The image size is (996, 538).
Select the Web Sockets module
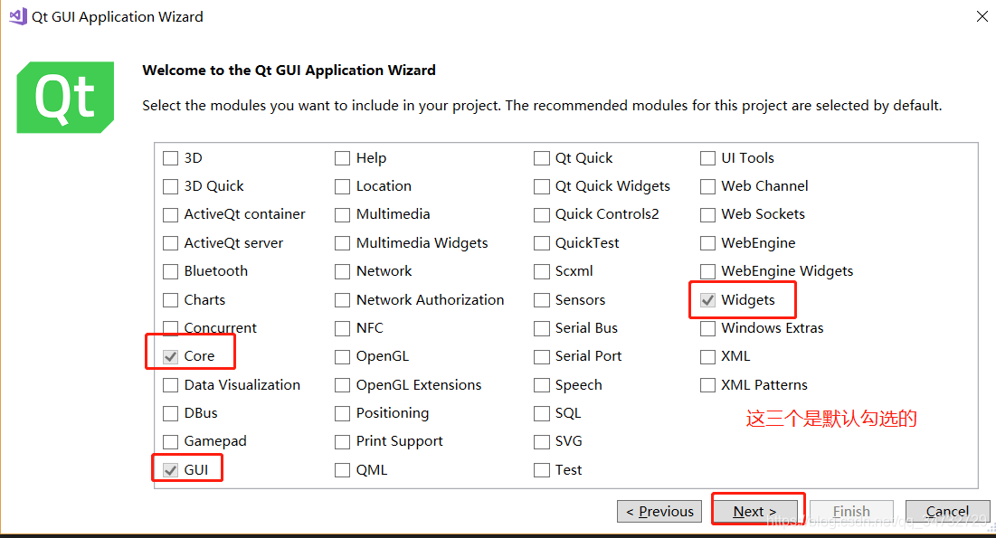(707, 214)
